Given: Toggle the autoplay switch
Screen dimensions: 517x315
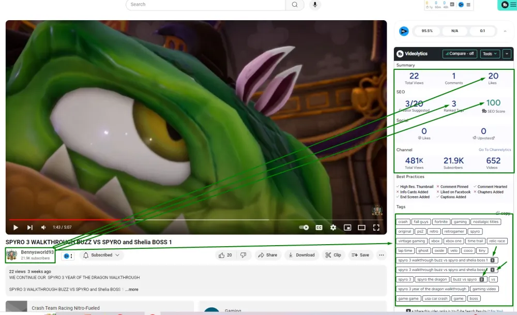Looking at the screenshot, I should (x=303, y=227).
